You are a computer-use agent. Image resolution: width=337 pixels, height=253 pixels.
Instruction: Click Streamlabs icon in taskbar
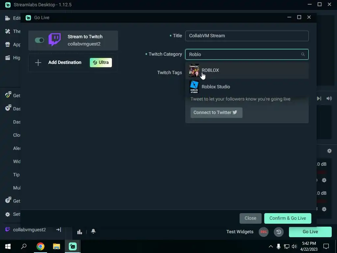(73, 246)
